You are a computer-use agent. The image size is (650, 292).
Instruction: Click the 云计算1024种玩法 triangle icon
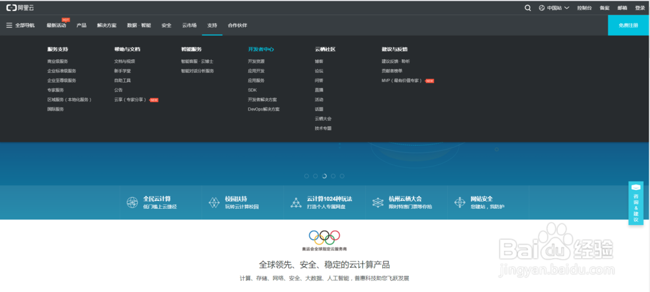coord(296,202)
